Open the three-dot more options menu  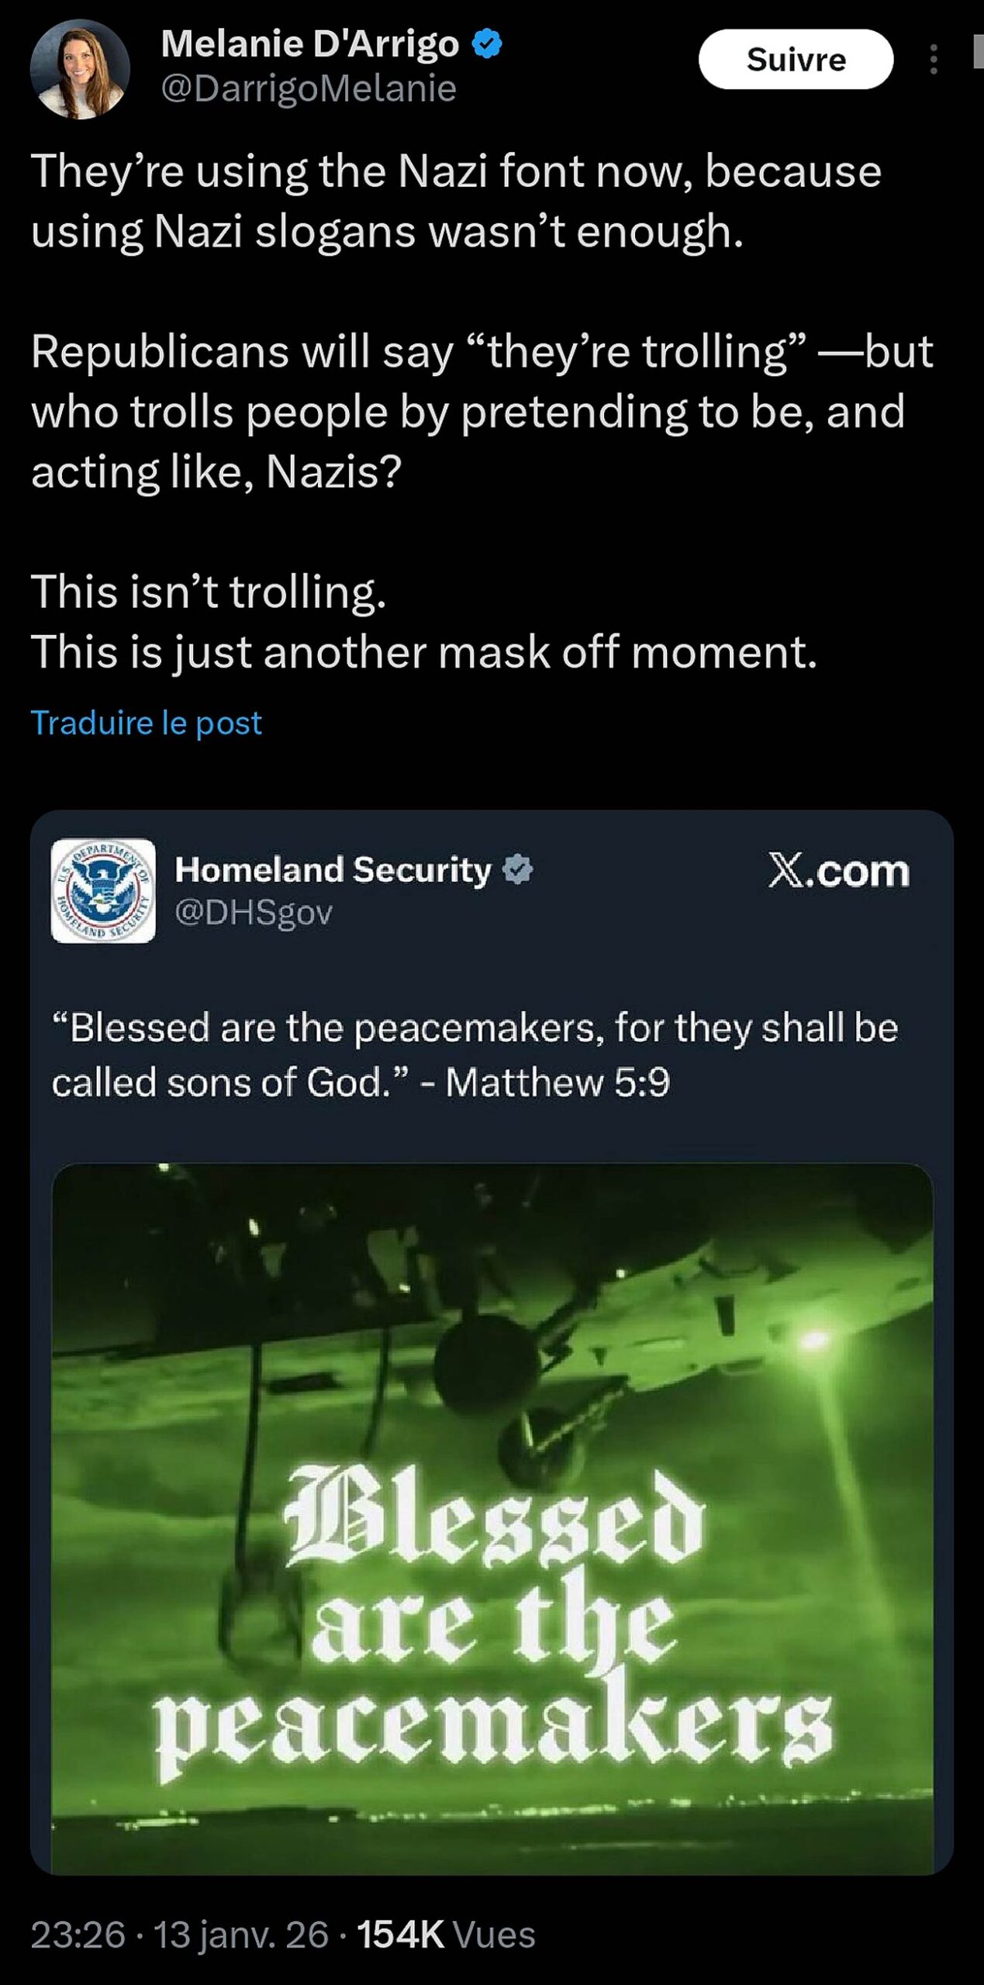click(x=934, y=59)
